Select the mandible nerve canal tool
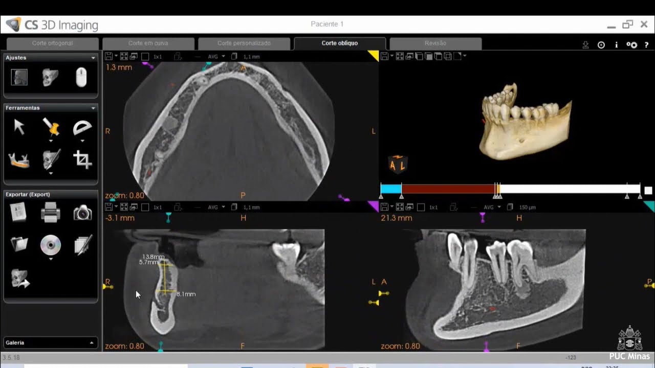Screen dimensions: 655x368 [x=19, y=160]
